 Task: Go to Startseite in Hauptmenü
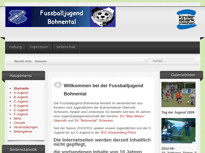pyautogui.click(x=21, y=88)
